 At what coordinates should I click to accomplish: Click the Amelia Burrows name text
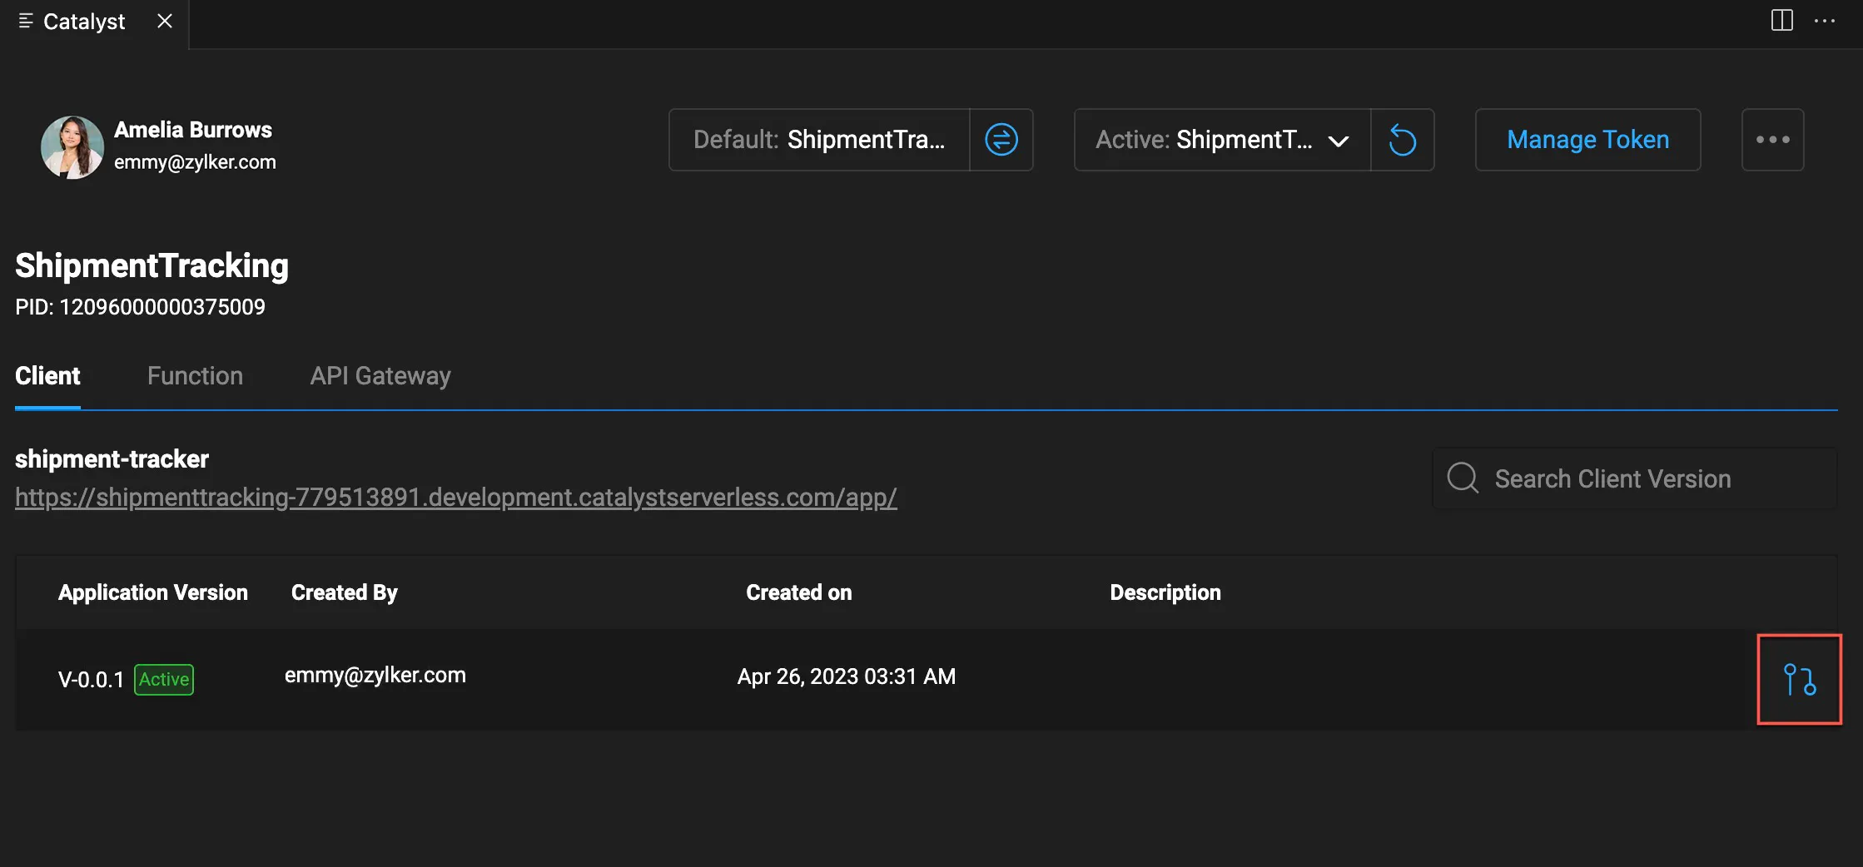click(193, 130)
